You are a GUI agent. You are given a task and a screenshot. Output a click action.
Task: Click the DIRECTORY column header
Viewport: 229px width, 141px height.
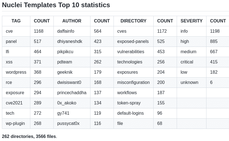coord(133,21)
